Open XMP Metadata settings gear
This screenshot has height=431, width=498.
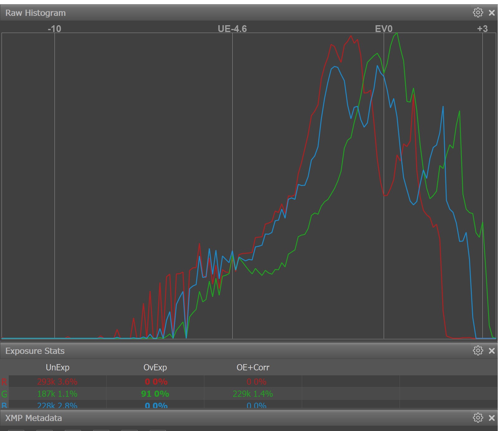[478, 418]
